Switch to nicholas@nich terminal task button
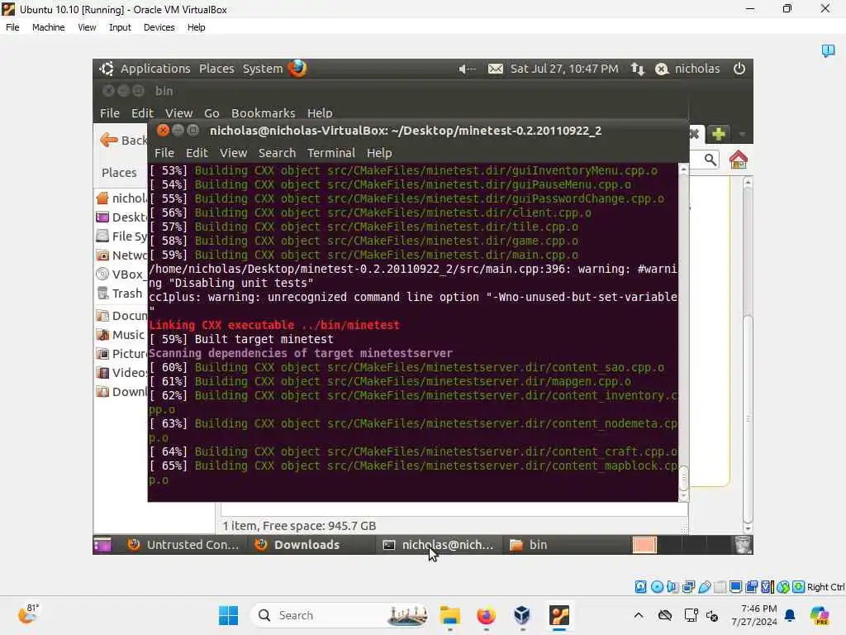Viewport: 846px width, 635px height. pyautogui.click(x=438, y=545)
